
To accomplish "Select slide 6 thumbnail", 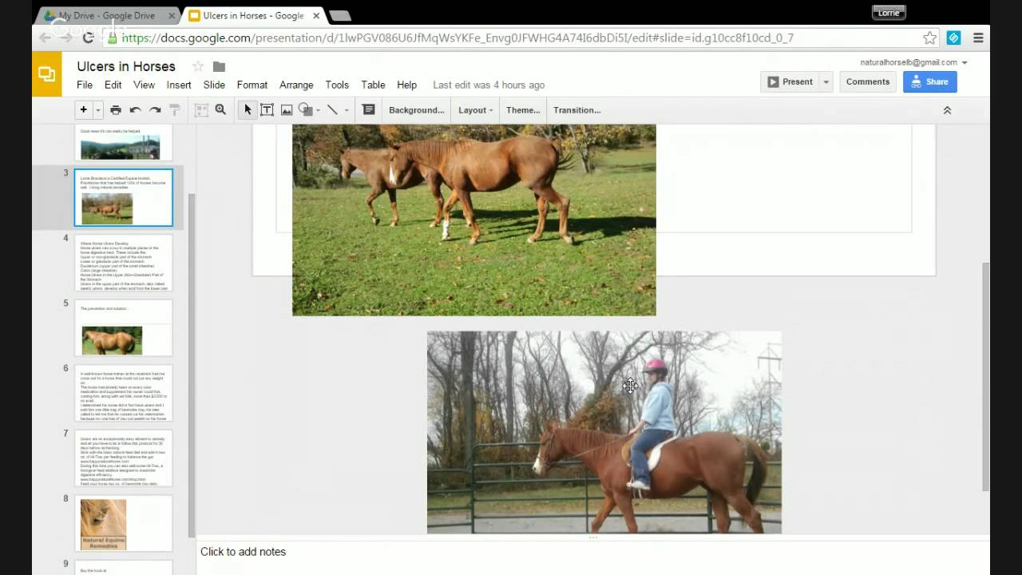I will (x=124, y=393).
